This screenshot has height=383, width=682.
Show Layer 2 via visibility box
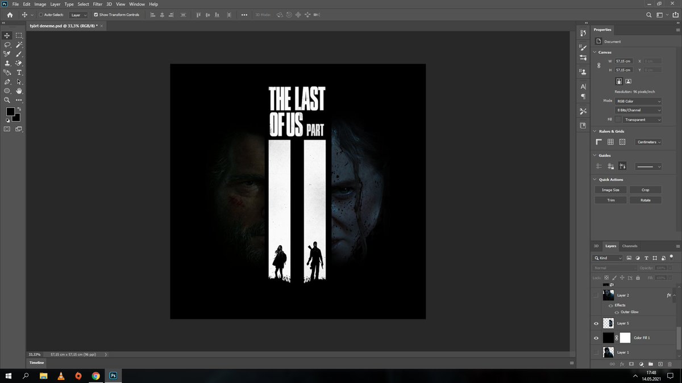(596, 296)
